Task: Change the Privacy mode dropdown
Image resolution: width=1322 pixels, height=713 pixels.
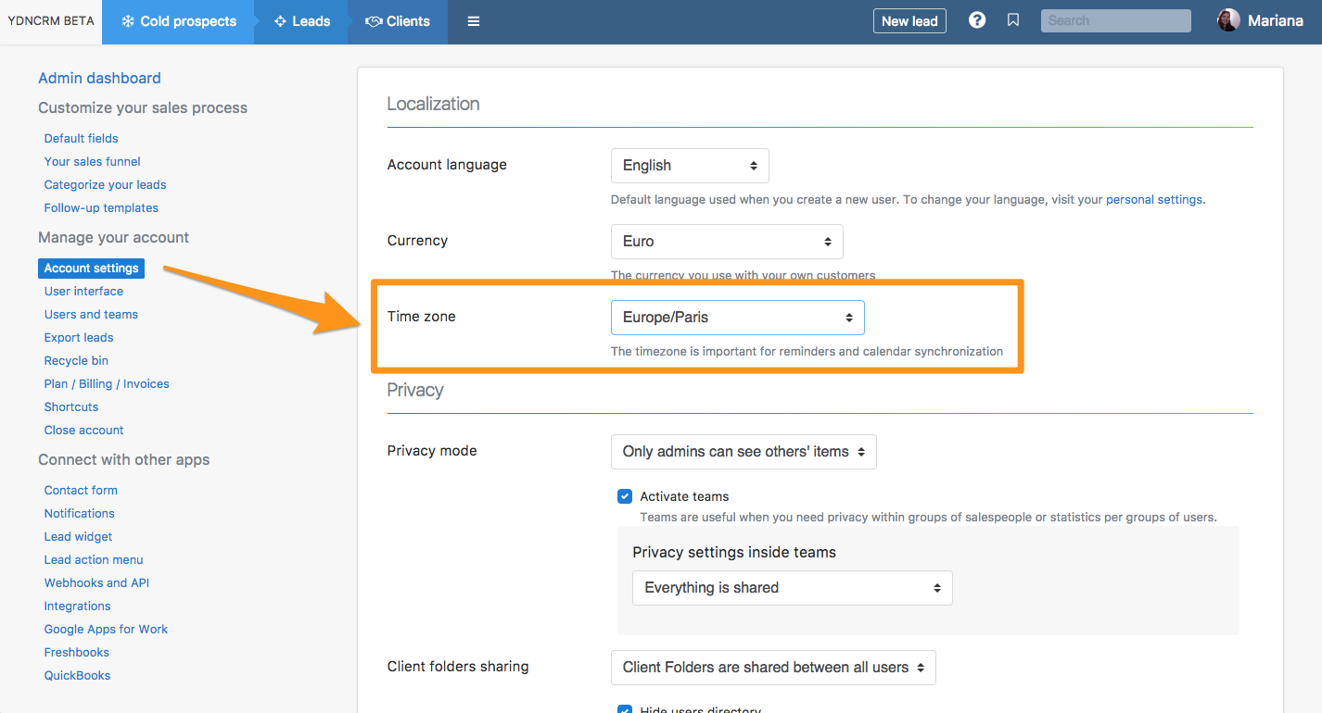Action: click(743, 452)
